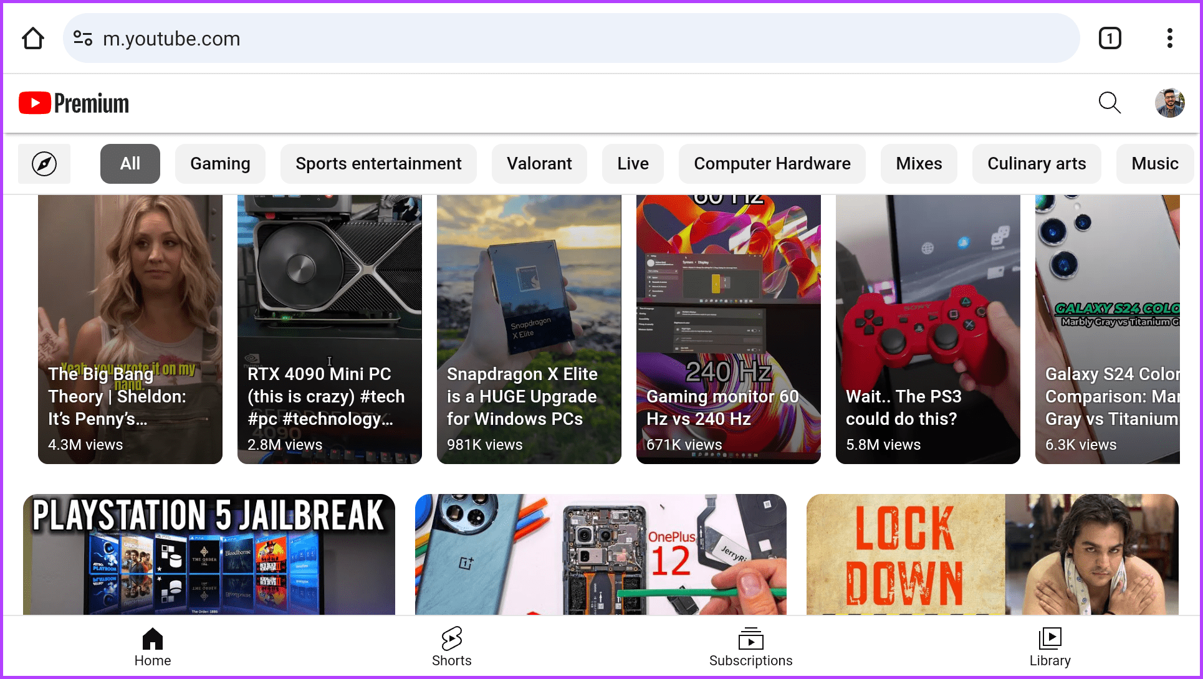Click the site settings icon in address bar

(82, 38)
